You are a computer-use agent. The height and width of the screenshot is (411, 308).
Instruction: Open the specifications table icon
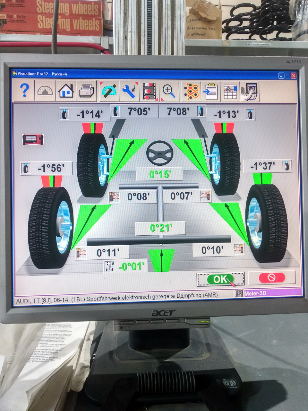coord(230,92)
